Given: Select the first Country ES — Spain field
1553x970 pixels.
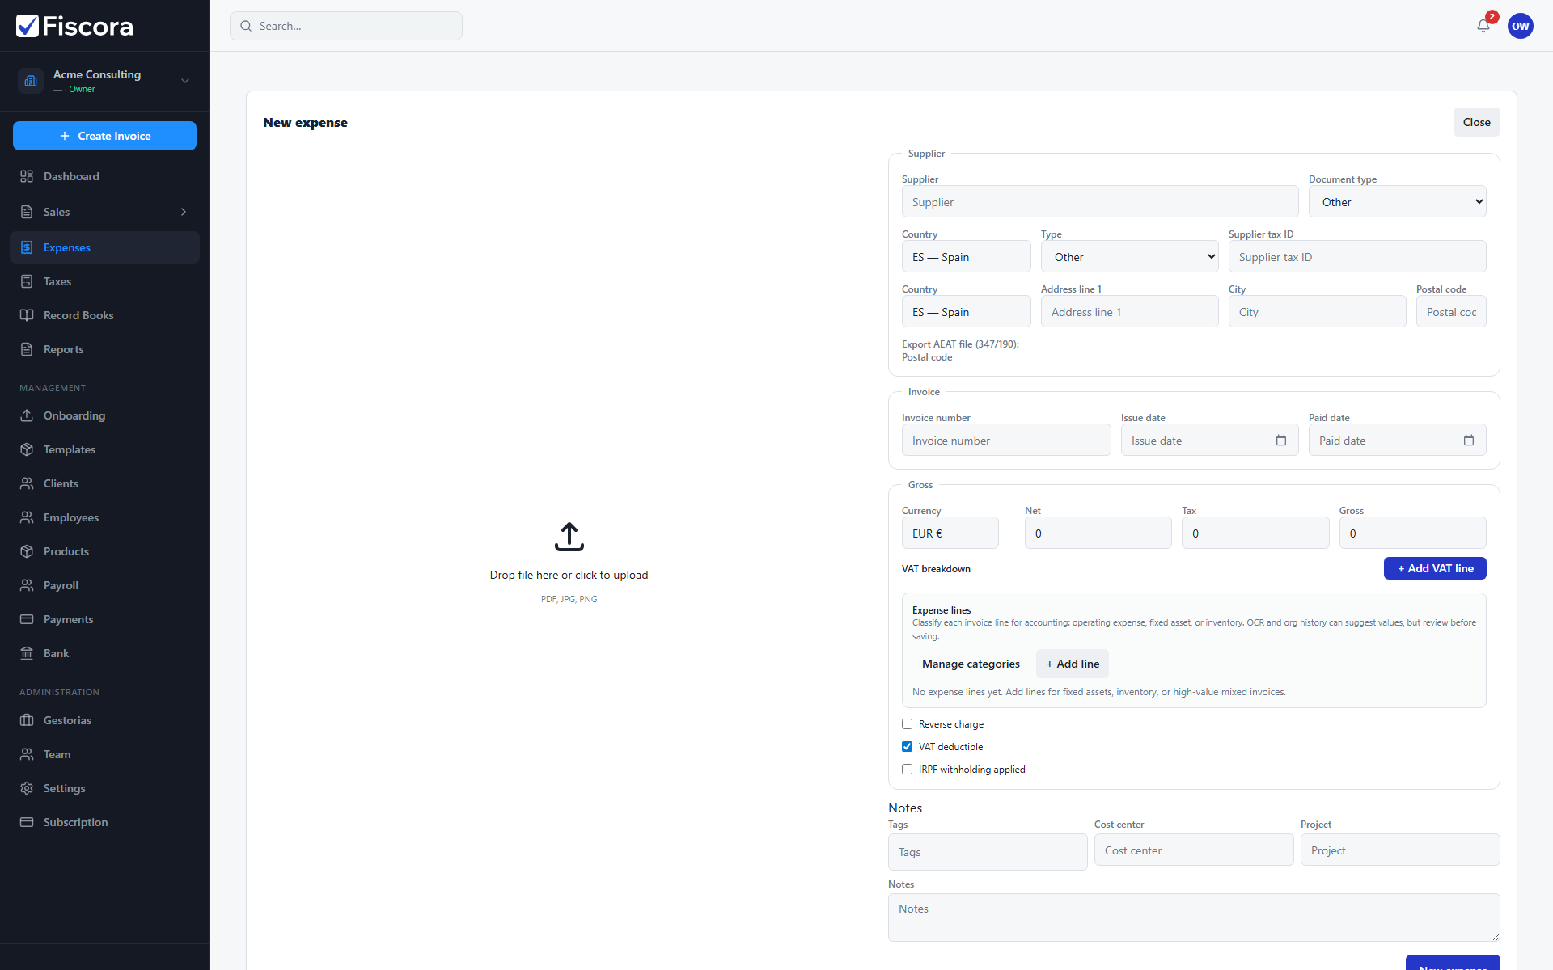Looking at the screenshot, I should pos(966,257).
